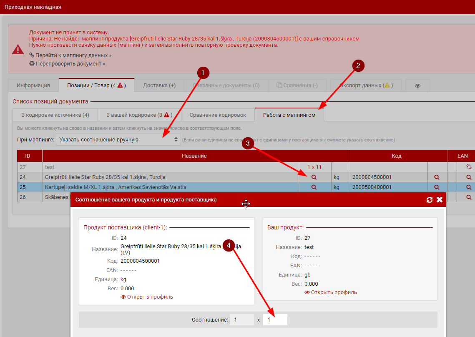Click the 1 x 11 ratio in test row
This screenshot has width=475, height=337.
(314, 167)
